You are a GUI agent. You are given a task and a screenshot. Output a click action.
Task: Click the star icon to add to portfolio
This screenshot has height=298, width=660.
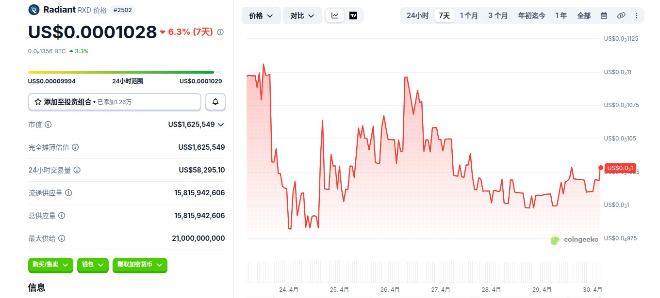37,102
